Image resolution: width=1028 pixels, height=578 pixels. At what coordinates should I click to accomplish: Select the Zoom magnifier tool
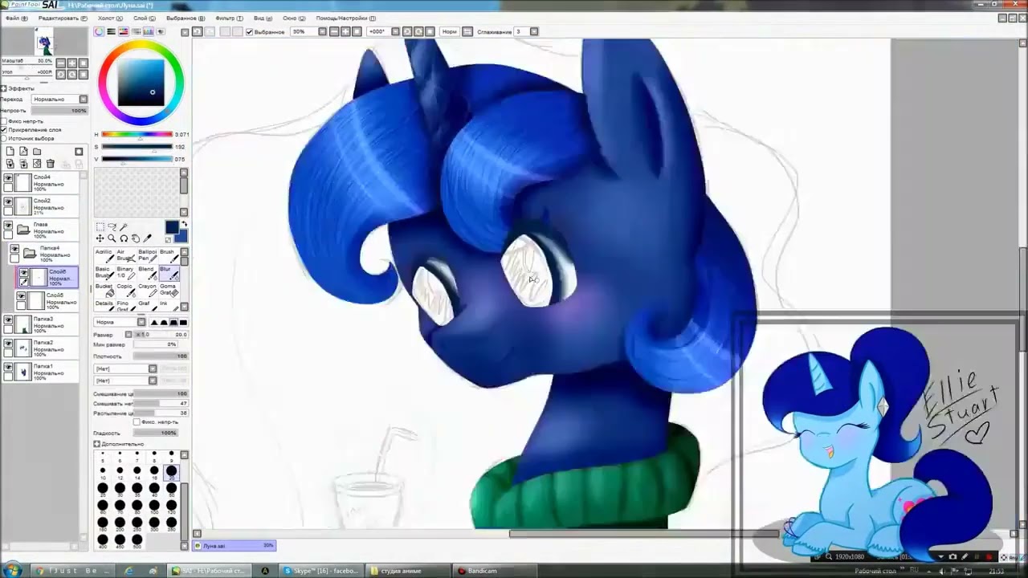coord(112,238)
